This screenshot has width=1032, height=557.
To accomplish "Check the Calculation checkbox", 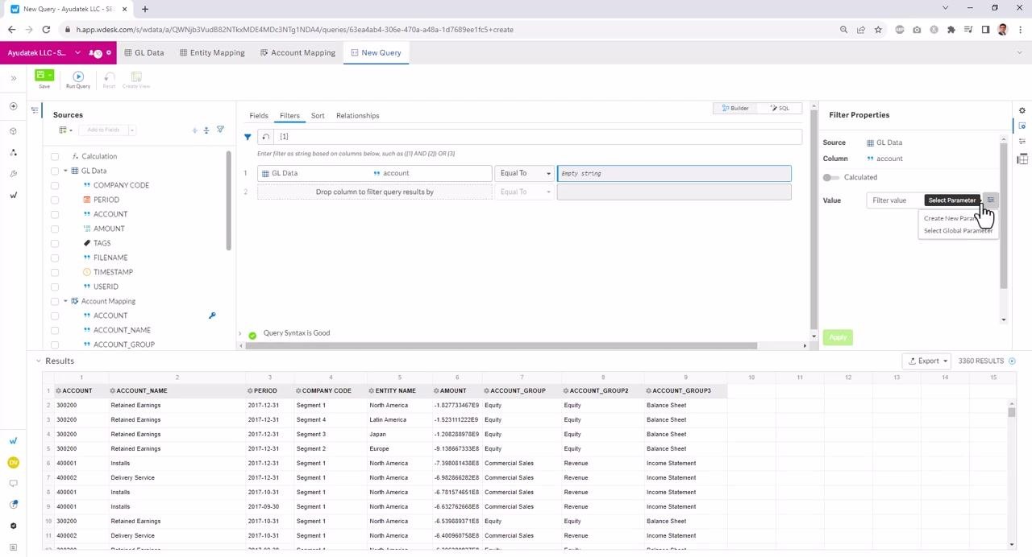I will click(x=55, y=156).
